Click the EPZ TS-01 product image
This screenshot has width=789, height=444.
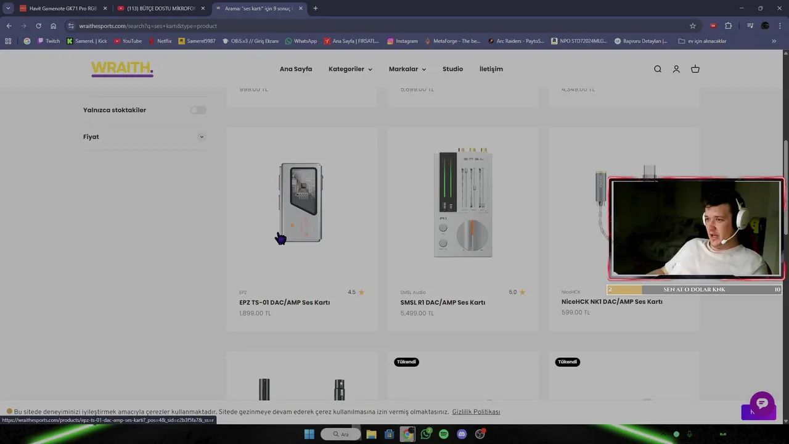301,203
